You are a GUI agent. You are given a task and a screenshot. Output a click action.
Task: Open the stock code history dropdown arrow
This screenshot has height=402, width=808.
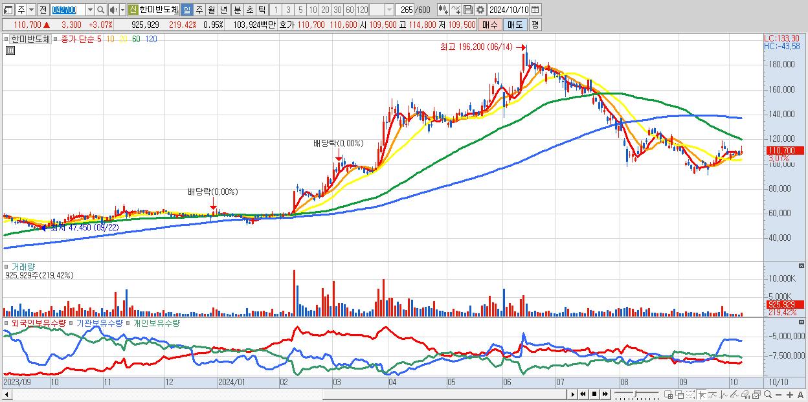pyautogui.click(x=90, y=10)
